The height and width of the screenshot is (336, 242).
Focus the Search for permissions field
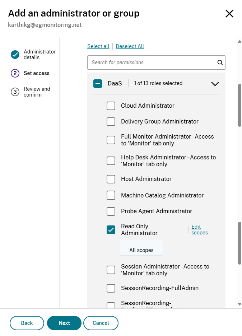click(x=151, y=62)
